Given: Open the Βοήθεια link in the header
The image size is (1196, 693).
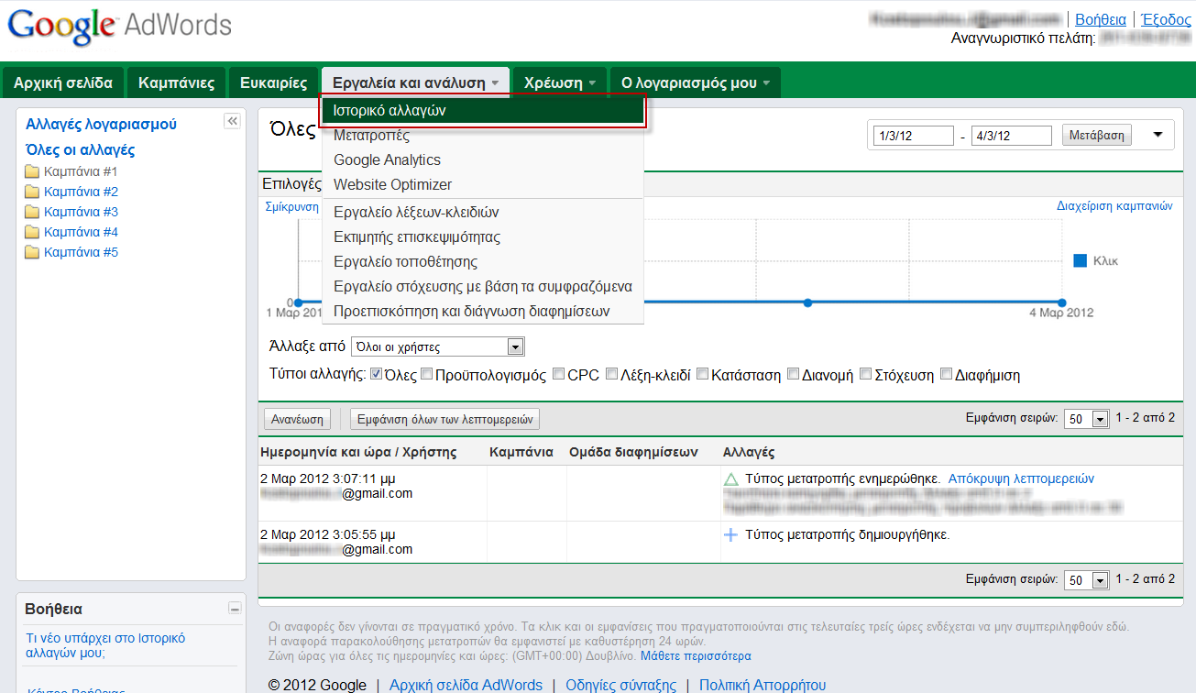Looking at the screenshot, I should (1101, 19).
